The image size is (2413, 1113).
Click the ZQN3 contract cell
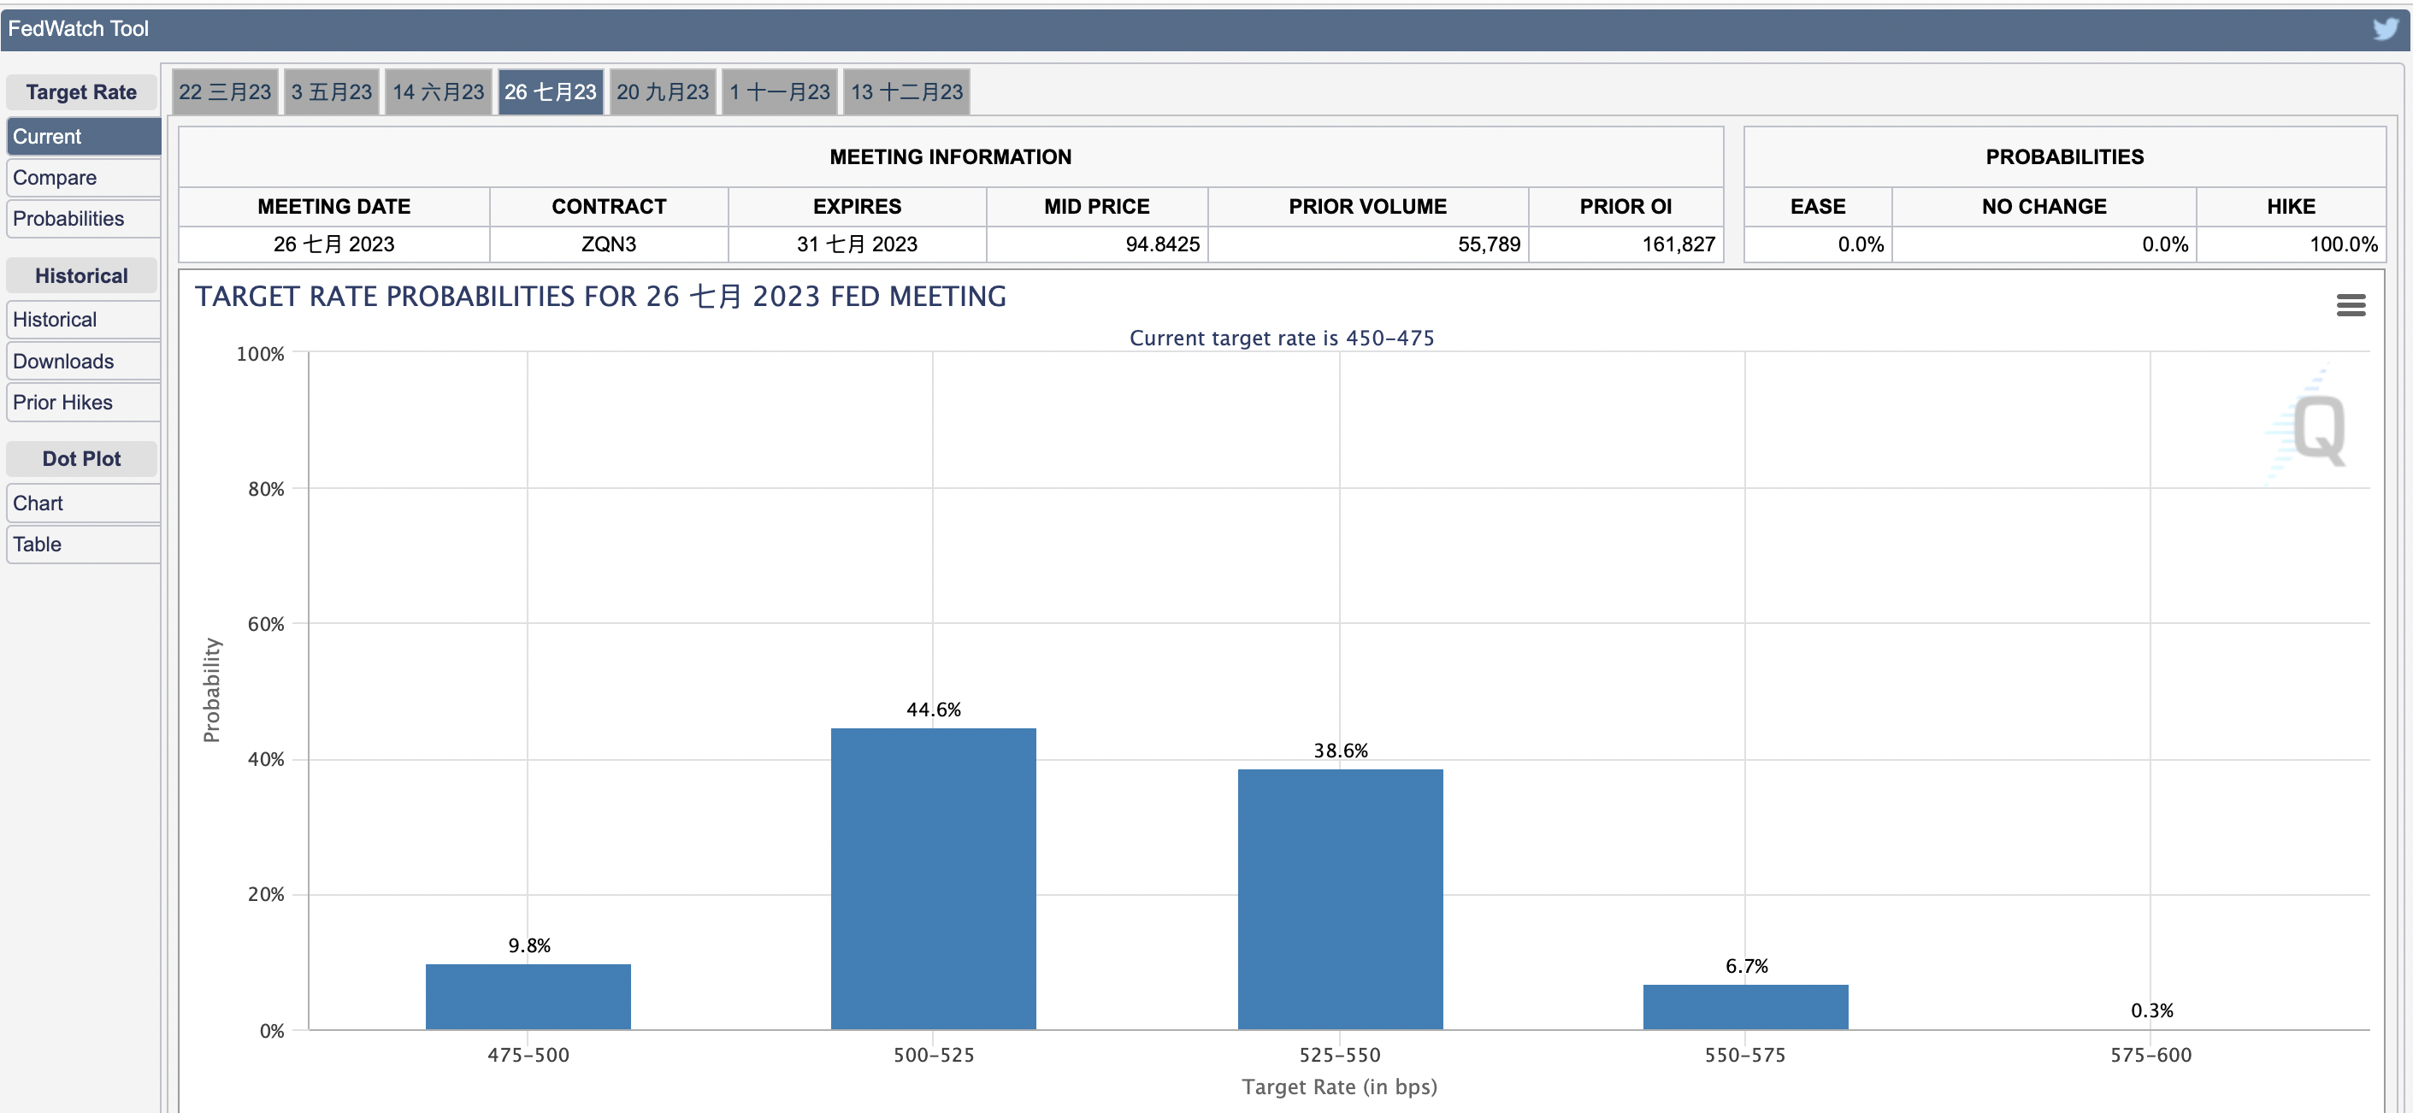pos(609,244)
